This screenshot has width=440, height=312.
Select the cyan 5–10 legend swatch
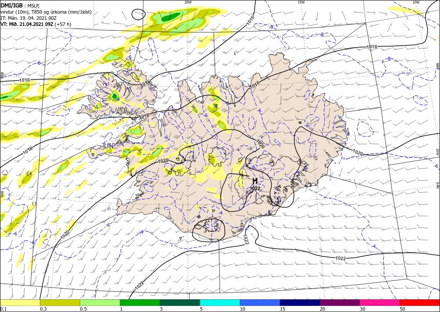pos(220,303)
